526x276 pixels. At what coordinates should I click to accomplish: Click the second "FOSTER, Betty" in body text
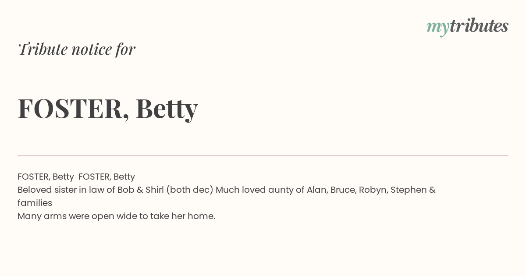coord(107,177)
